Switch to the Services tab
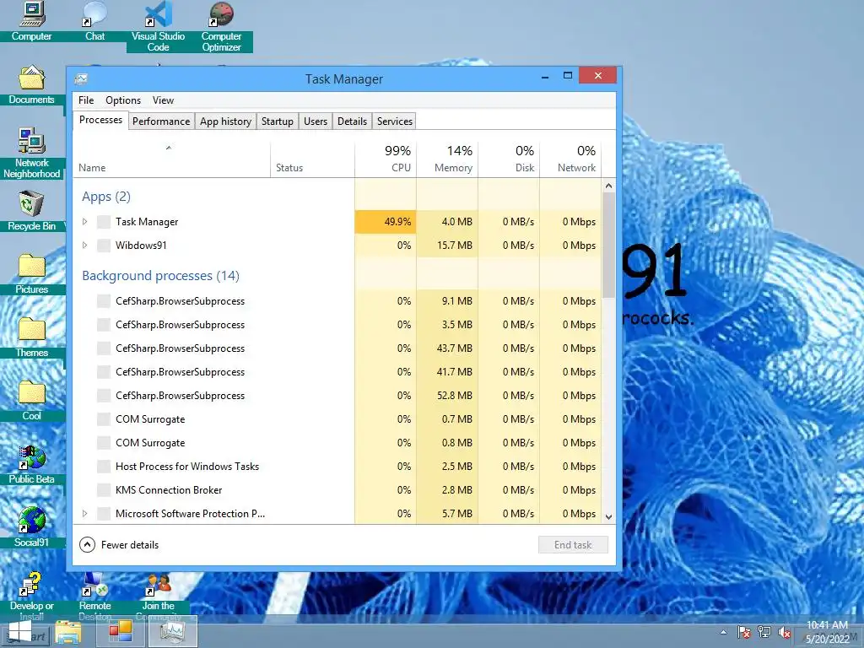Image resolution: width=864 pixels, height=648 pixels. [x=395, y=121]
